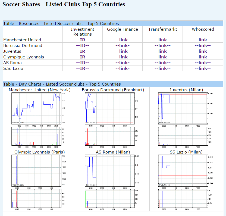Click AS Roma volume chart
The height and width of the screenshot is (216, 226).
coord(110,199)
